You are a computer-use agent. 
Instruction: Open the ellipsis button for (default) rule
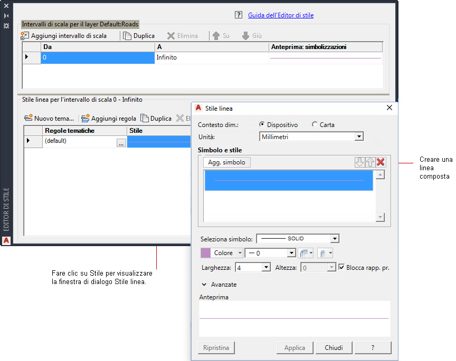[x=121, y=143]
